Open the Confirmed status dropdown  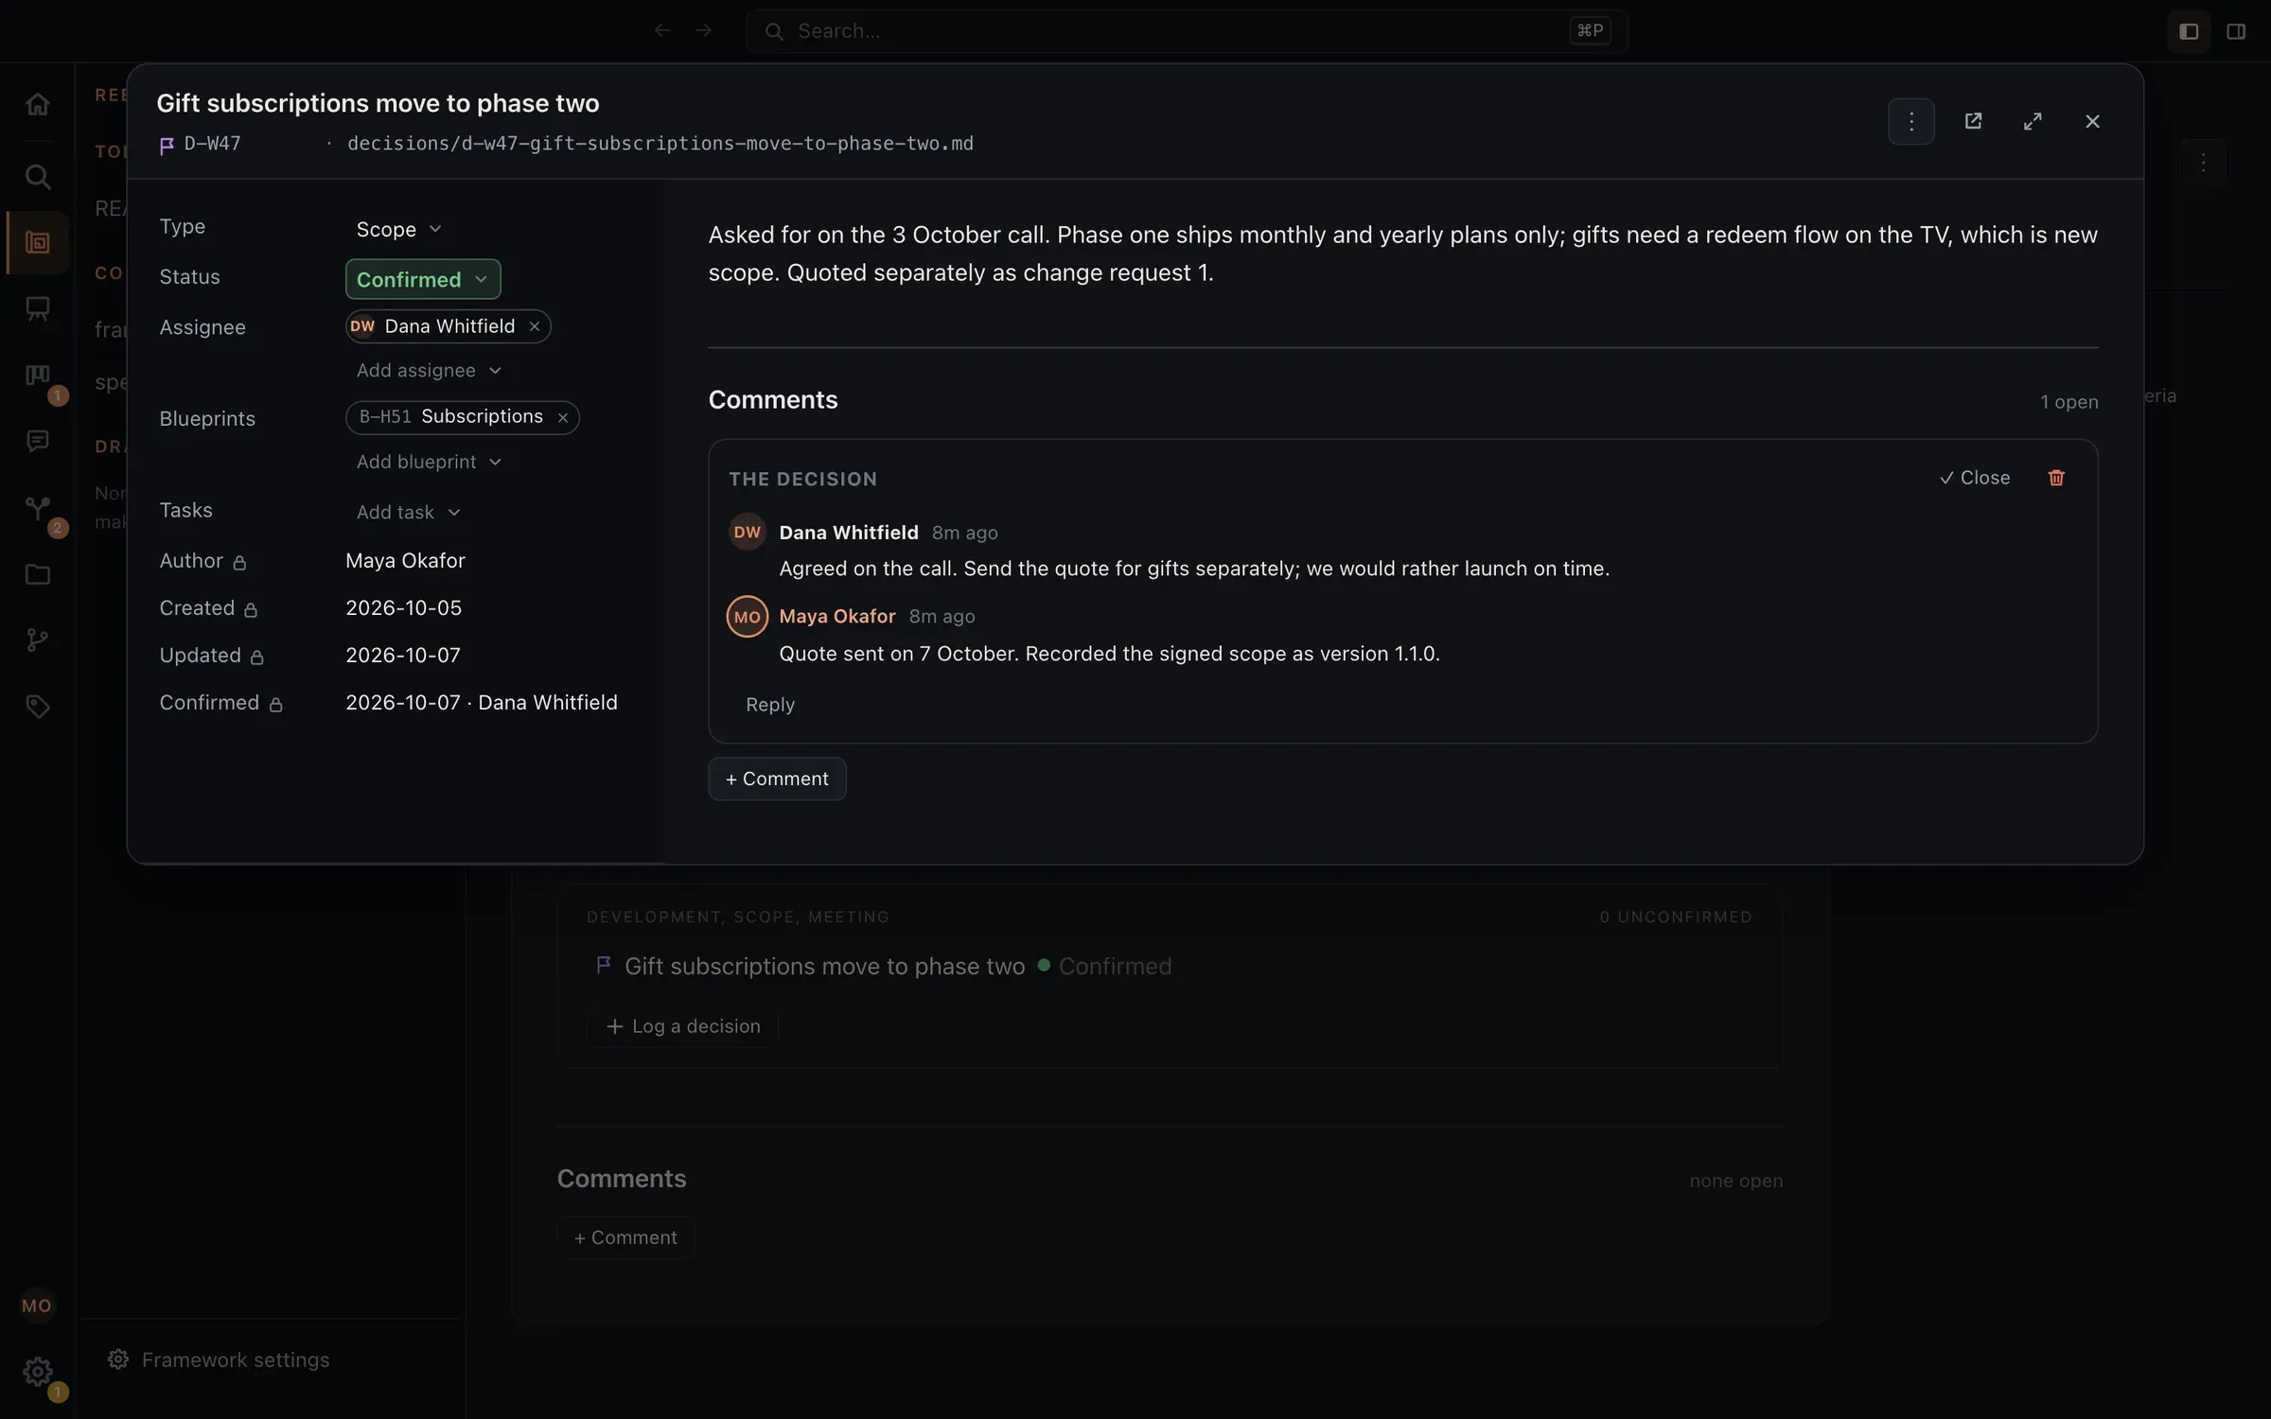tap(422, 279)
